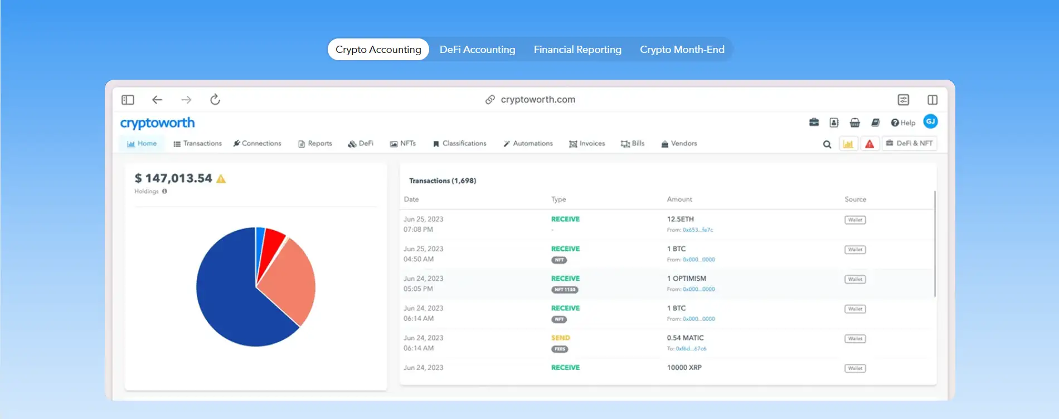Screen dimensions: 1059x419
Task: Select the Financial Reporting tab
Action: (x=577, y=50)
